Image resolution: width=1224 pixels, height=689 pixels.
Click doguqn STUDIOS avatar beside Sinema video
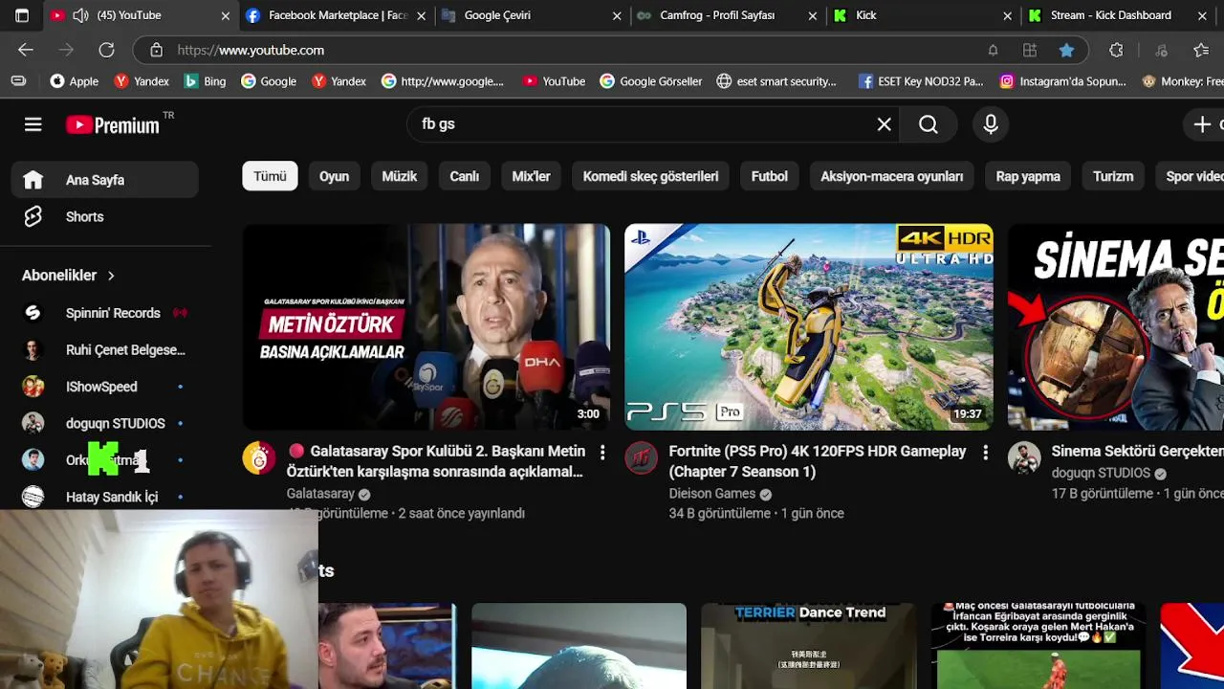point(1024,458)
